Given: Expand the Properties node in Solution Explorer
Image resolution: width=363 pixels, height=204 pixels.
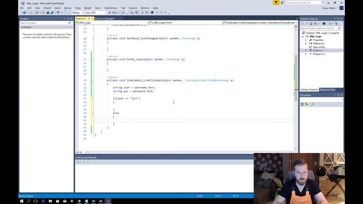Looking at the screenshot, I should [306, 40].
